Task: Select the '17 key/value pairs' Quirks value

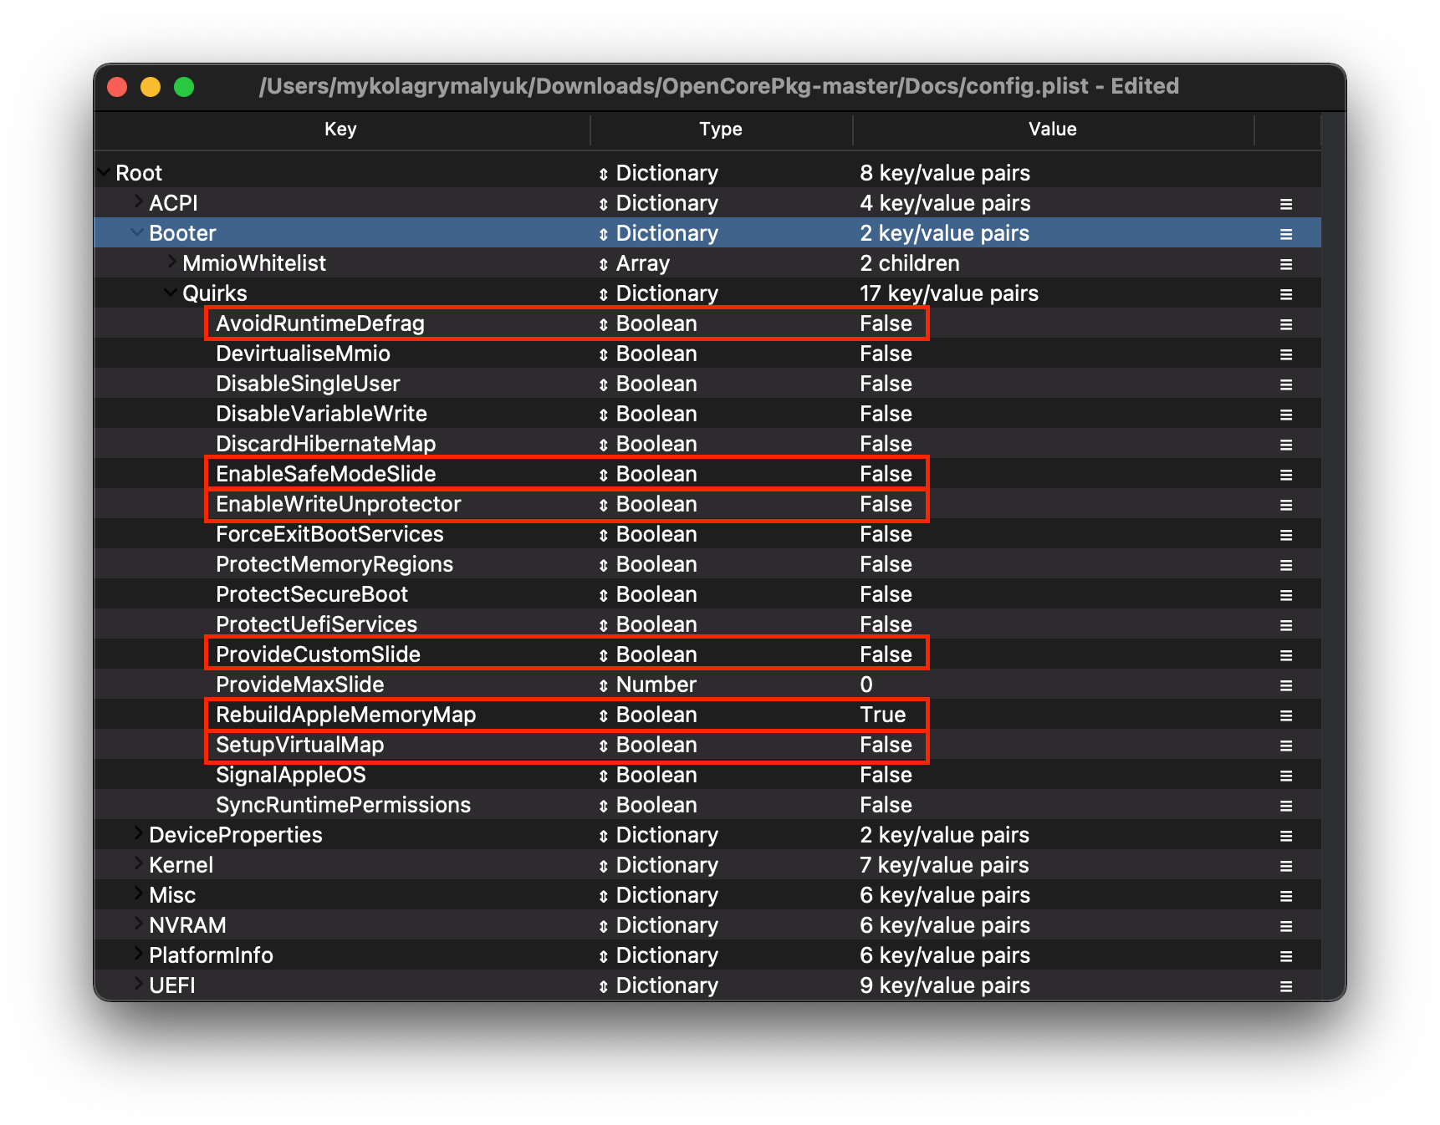Action: coord(949,294)
